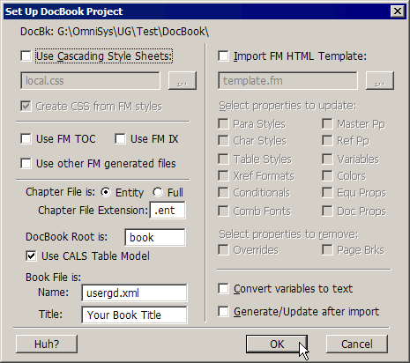The width and height of the screenshot is (410, 363).
Task: Choose the Full chapter file radio option
Action: click(x=158, y=192)
